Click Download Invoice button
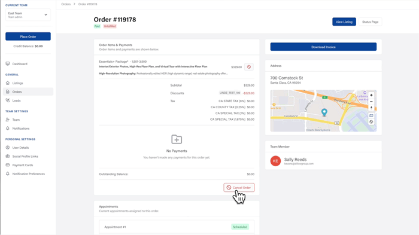This screenshot has width=419, height=235. 323,47
